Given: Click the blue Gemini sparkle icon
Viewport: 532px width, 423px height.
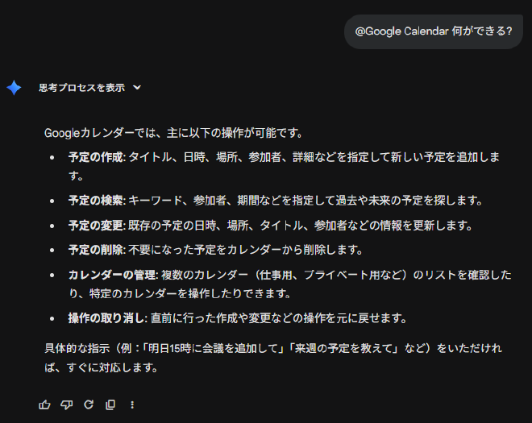Looking at the screenshot, I should [x=14, y=88].
